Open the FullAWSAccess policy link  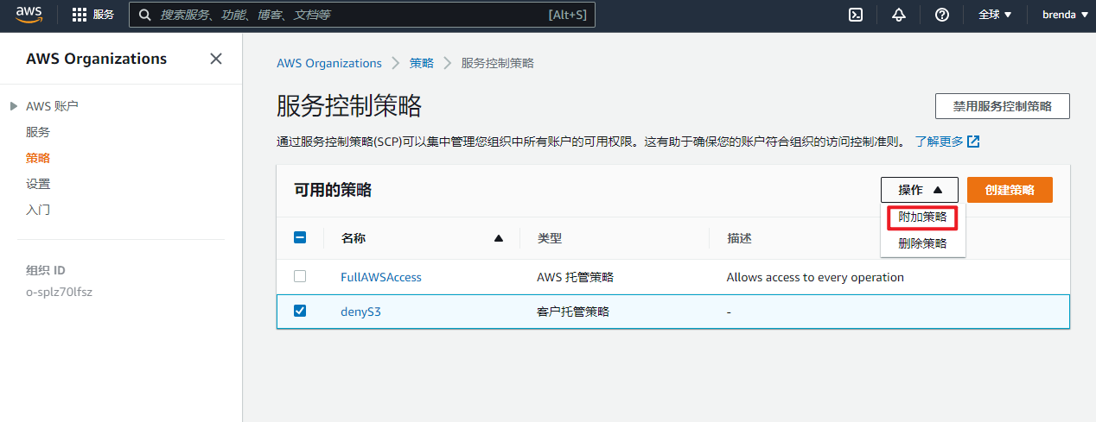381,277
